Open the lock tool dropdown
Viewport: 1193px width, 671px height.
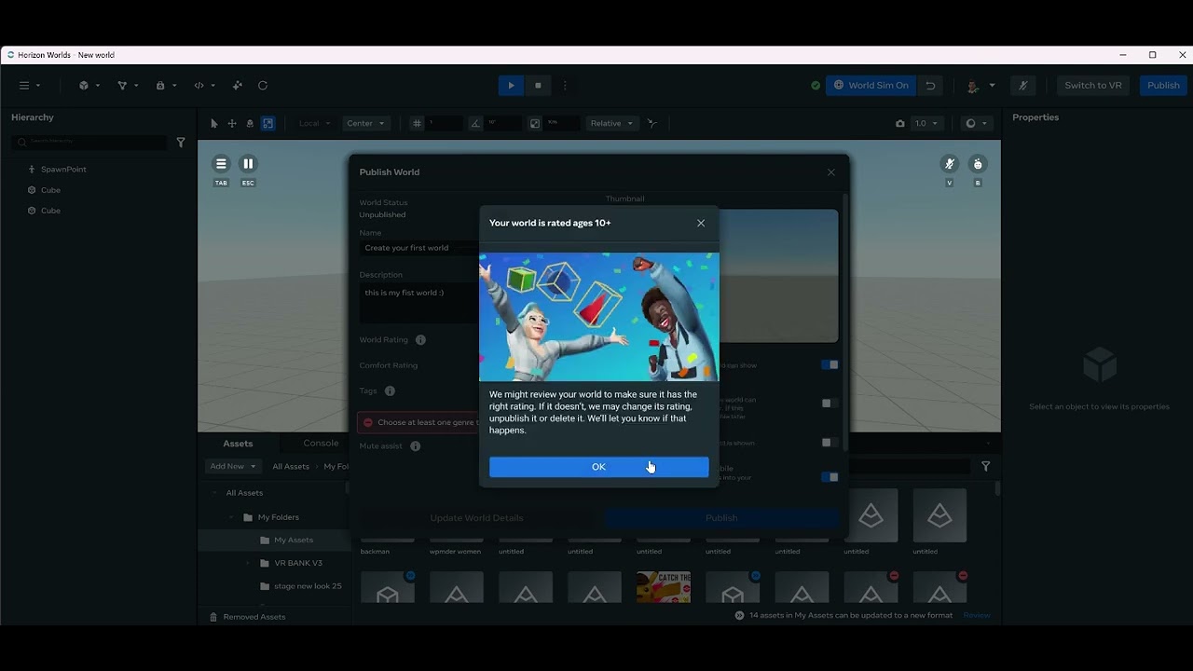click(166, 85)
